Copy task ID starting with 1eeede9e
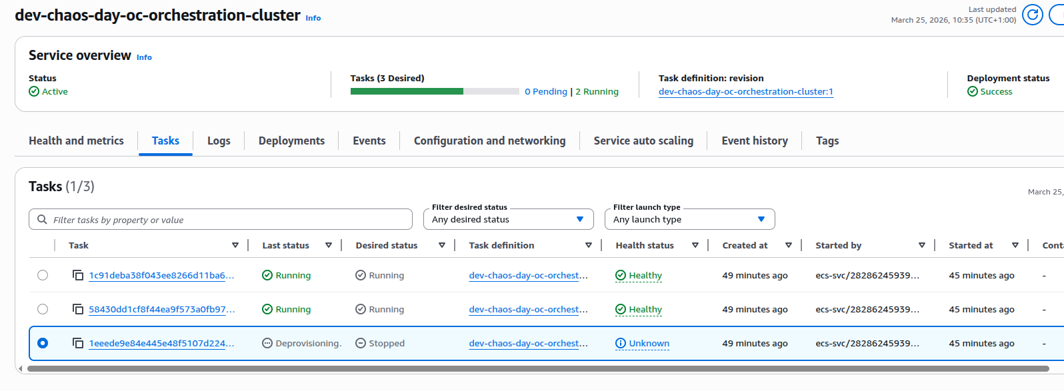The width and height of the screenshot is (1064, 391). (78, 343)
